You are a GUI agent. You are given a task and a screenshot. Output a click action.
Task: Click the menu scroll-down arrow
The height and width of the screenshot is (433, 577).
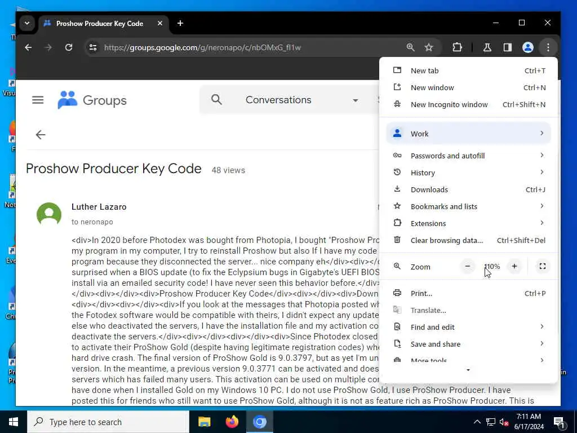coord(468,370)
